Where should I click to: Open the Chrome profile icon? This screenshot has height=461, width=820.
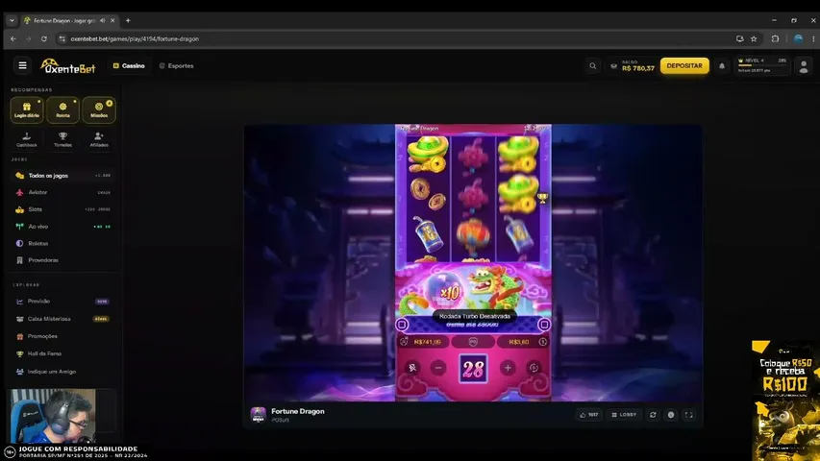798,38
